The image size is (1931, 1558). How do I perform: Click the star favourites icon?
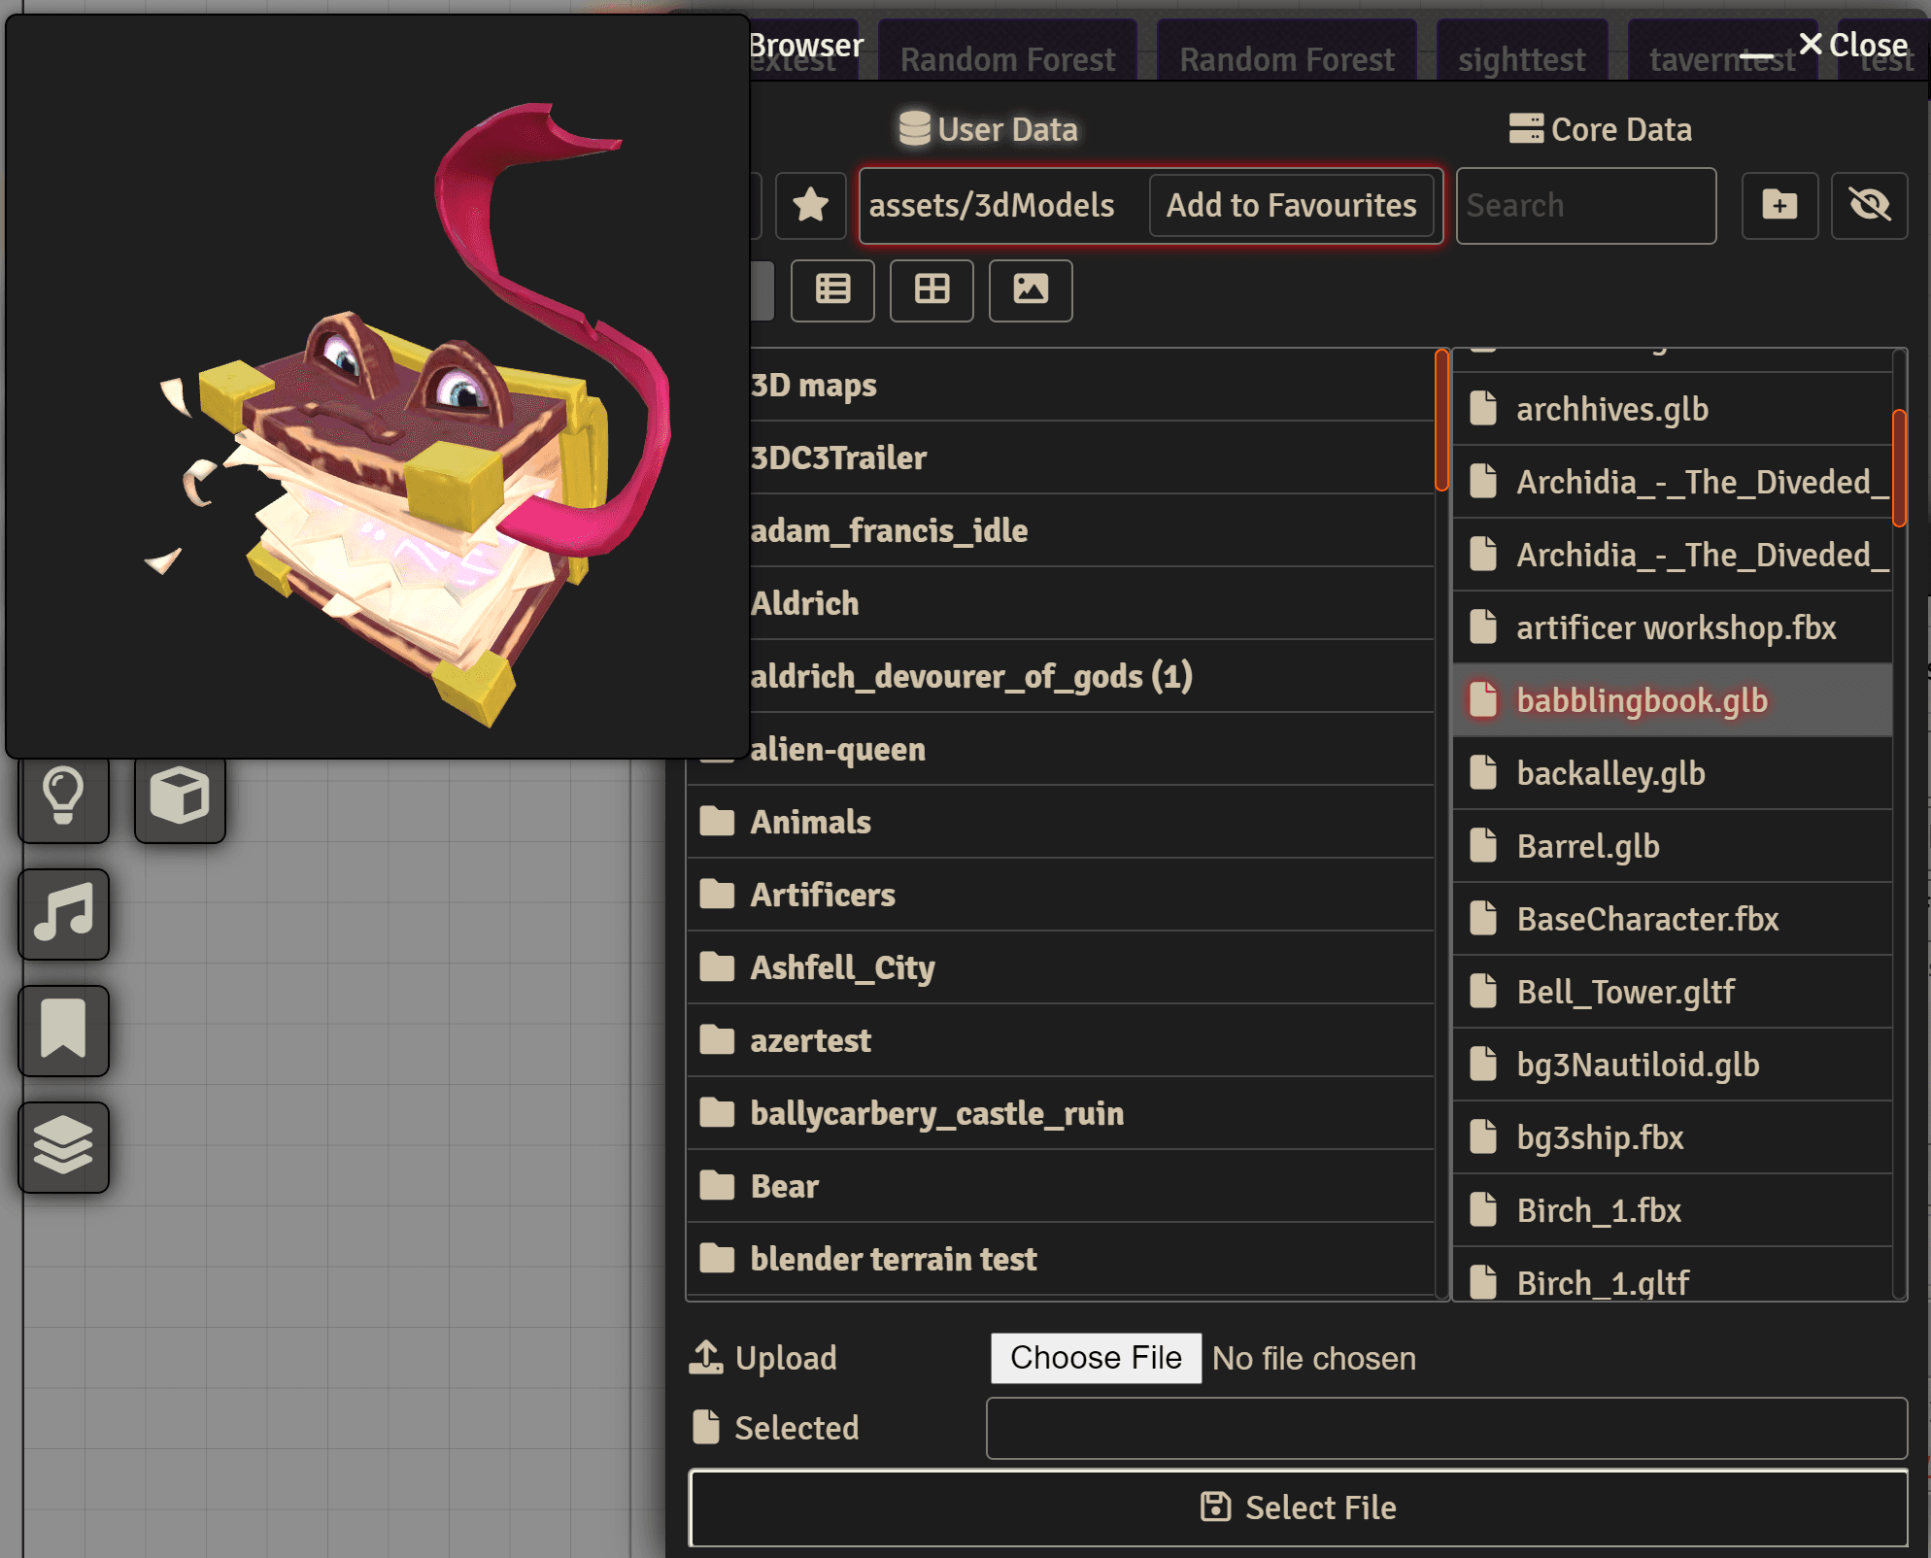tap(810, 205)
